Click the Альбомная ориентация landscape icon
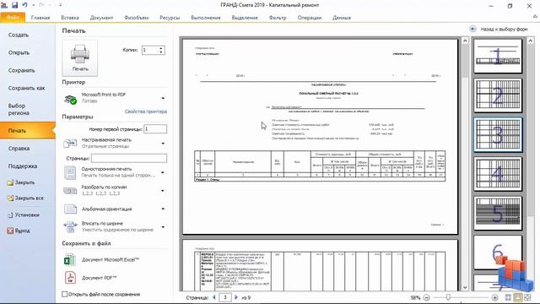 [70, 209]
